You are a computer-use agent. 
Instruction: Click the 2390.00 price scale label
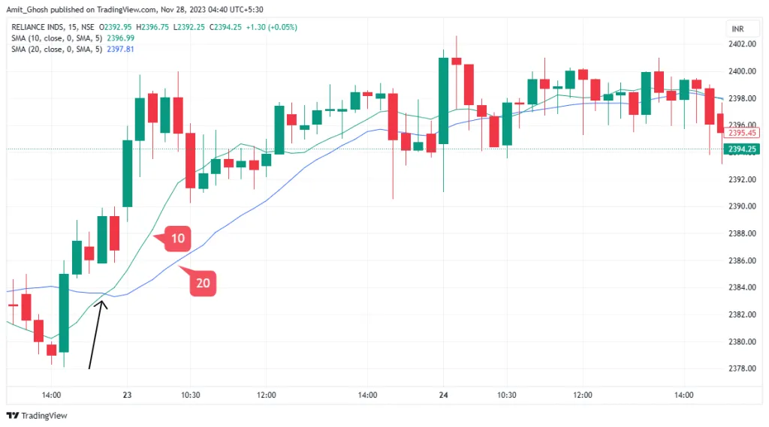tap(741, 206)
